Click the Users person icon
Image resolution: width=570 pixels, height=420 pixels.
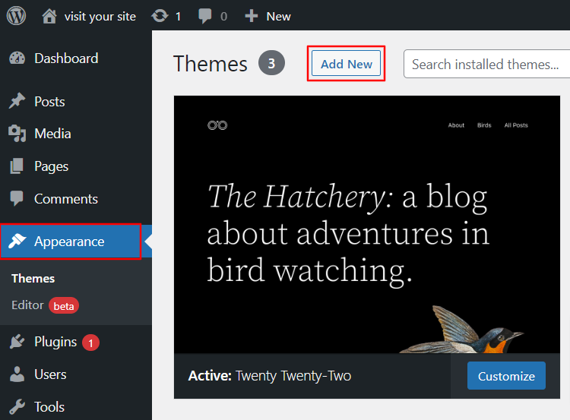tap(17, 374)
